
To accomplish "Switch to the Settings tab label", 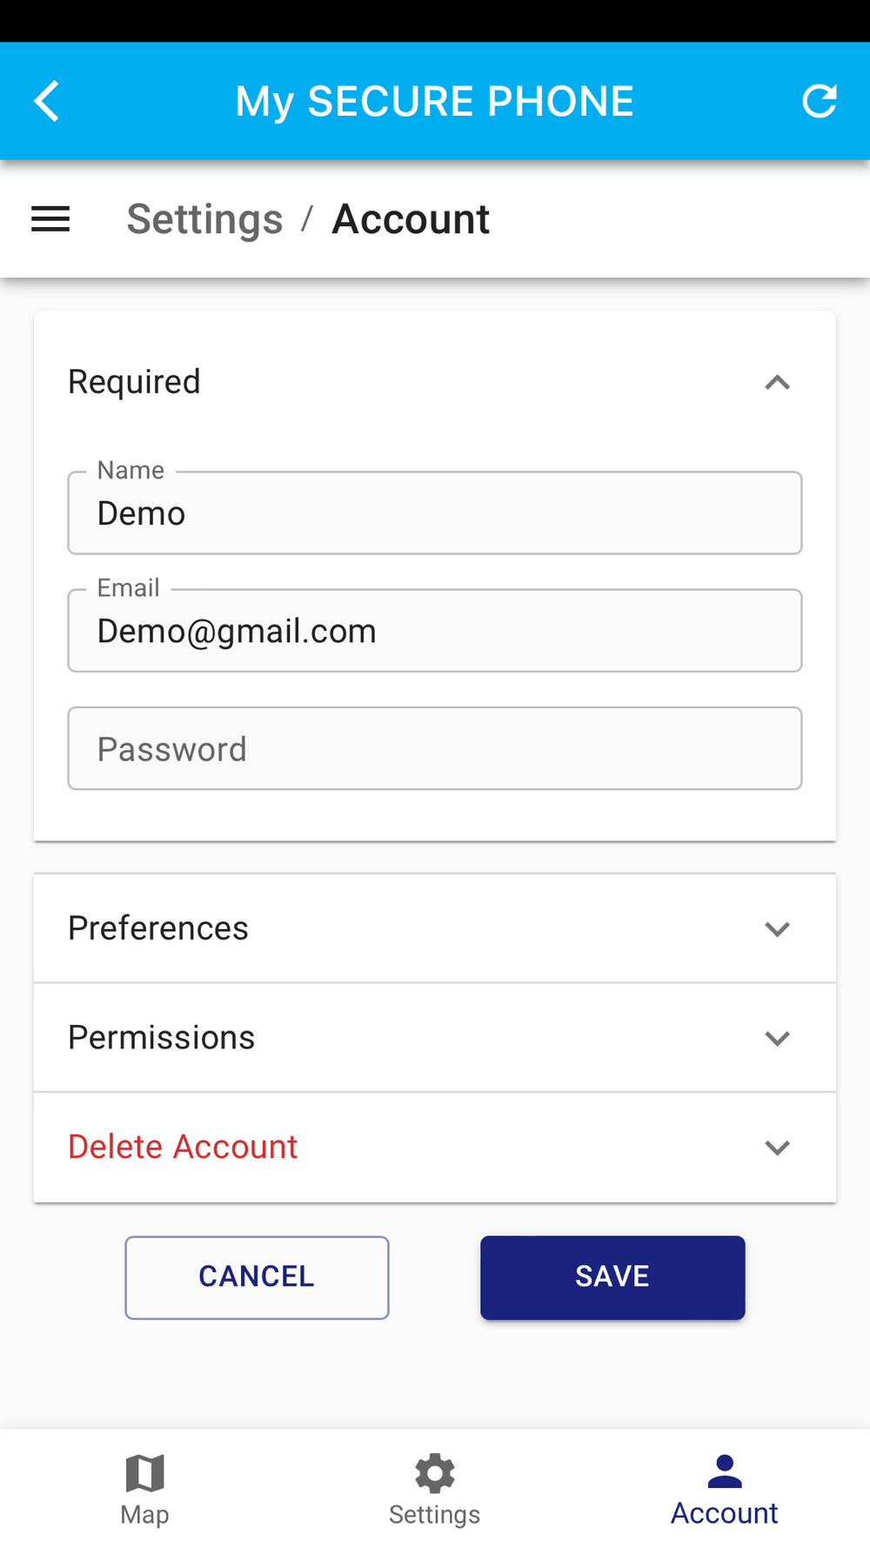I will (x=434, y=1515).
